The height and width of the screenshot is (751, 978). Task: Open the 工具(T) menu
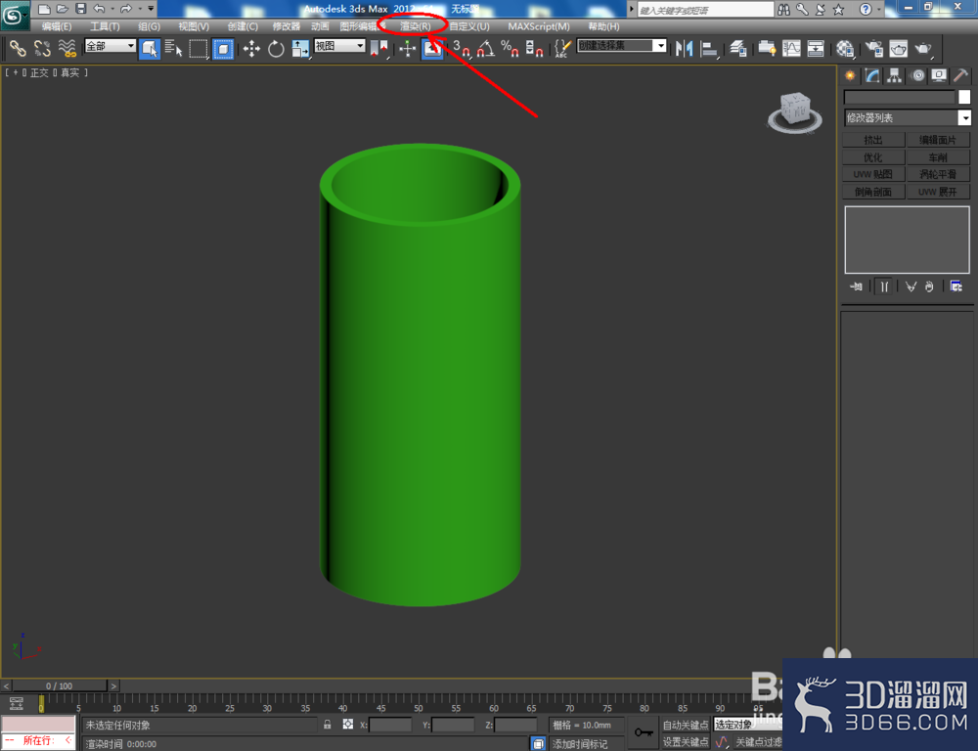click(x=105, y=26)
